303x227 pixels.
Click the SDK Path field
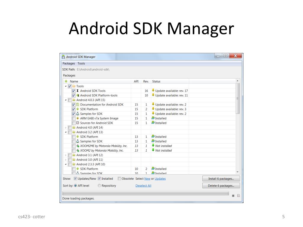point(93,69)
